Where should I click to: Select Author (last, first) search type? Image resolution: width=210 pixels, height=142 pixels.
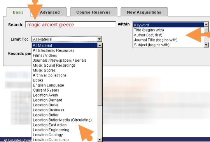pos(168,35)
